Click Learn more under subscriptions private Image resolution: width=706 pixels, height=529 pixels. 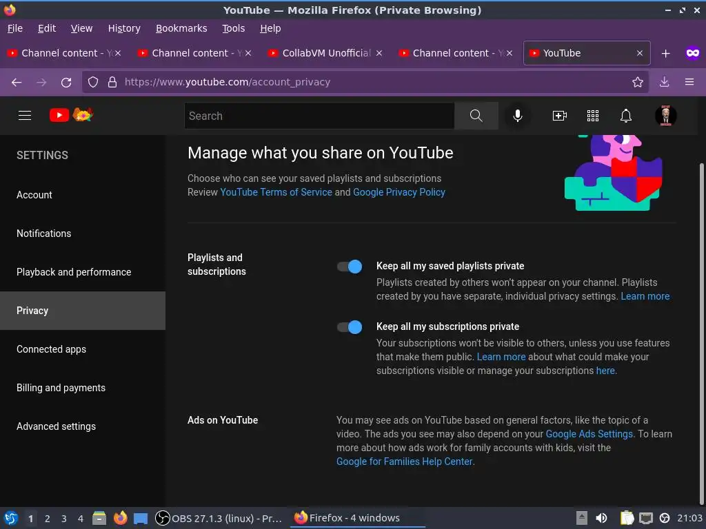coord(501,357)
